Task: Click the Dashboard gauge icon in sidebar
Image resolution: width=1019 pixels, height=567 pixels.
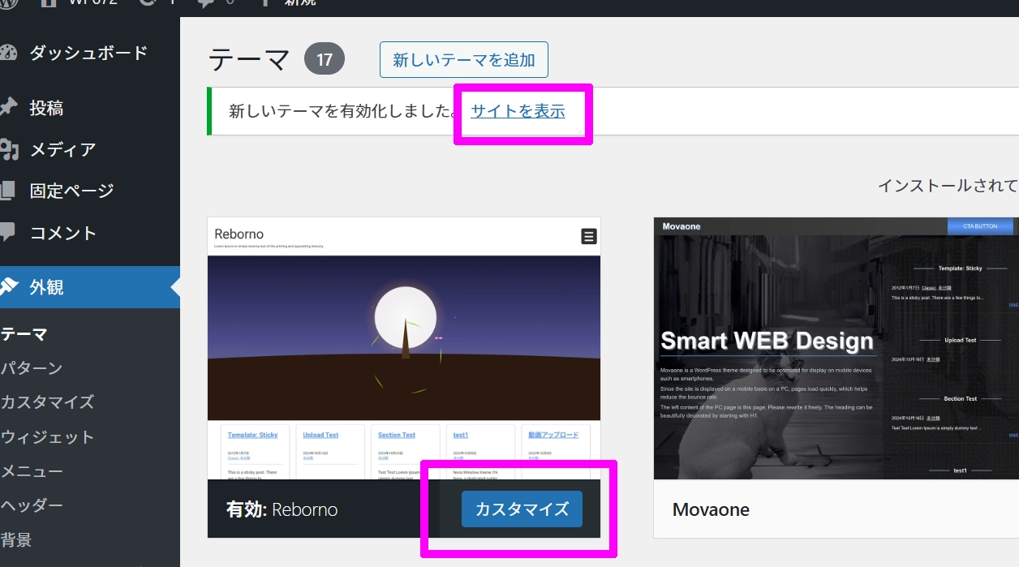Action: click(x=8, y=54)
